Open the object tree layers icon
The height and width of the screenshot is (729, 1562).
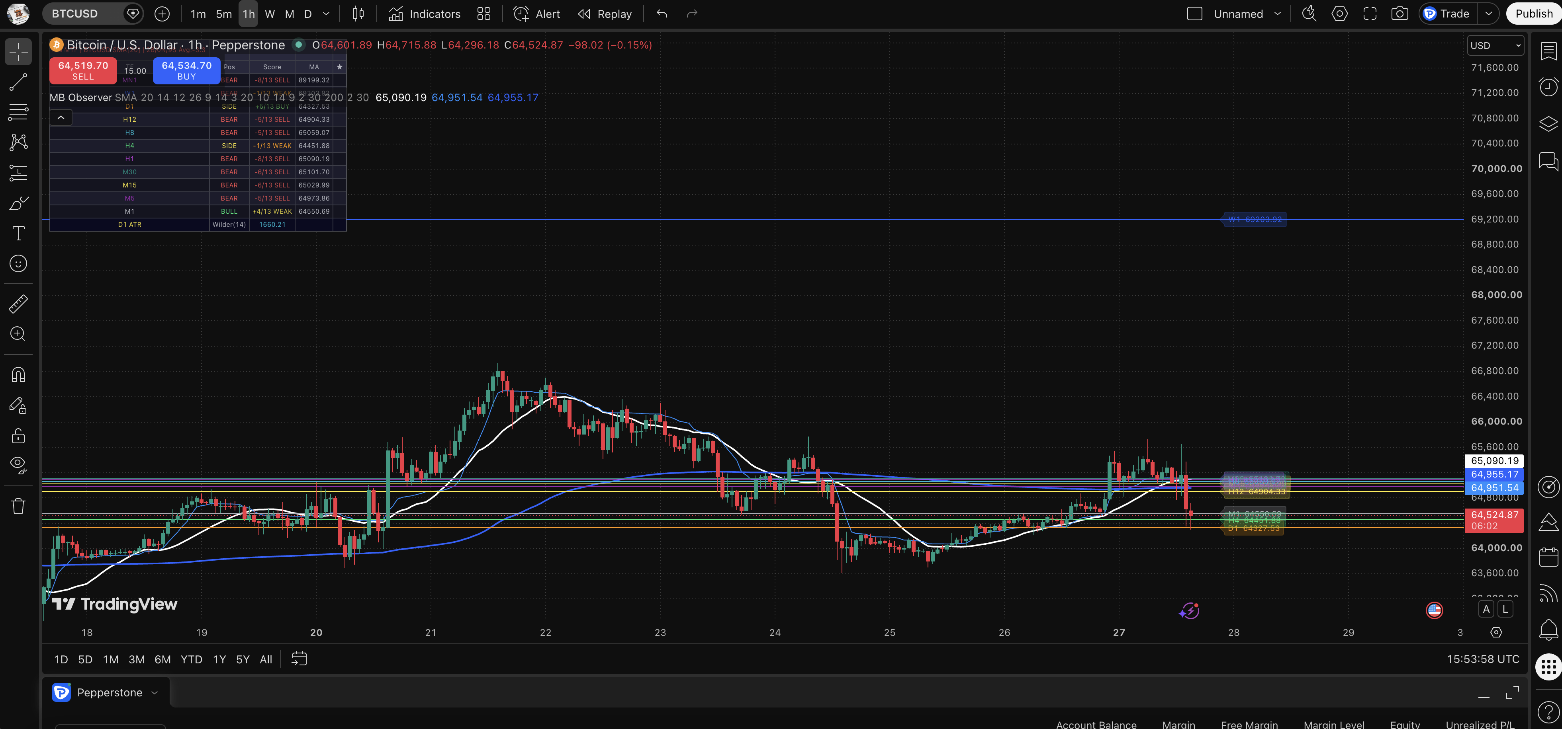coord(1548,124)
